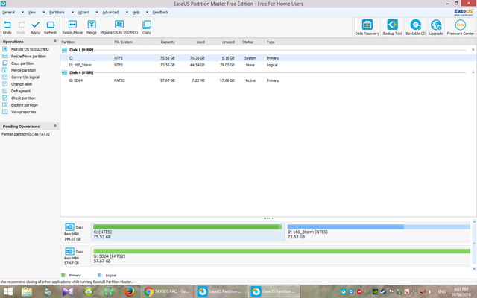Open the Wizard menu
477x298 pixels.
[x=83, y=13]
